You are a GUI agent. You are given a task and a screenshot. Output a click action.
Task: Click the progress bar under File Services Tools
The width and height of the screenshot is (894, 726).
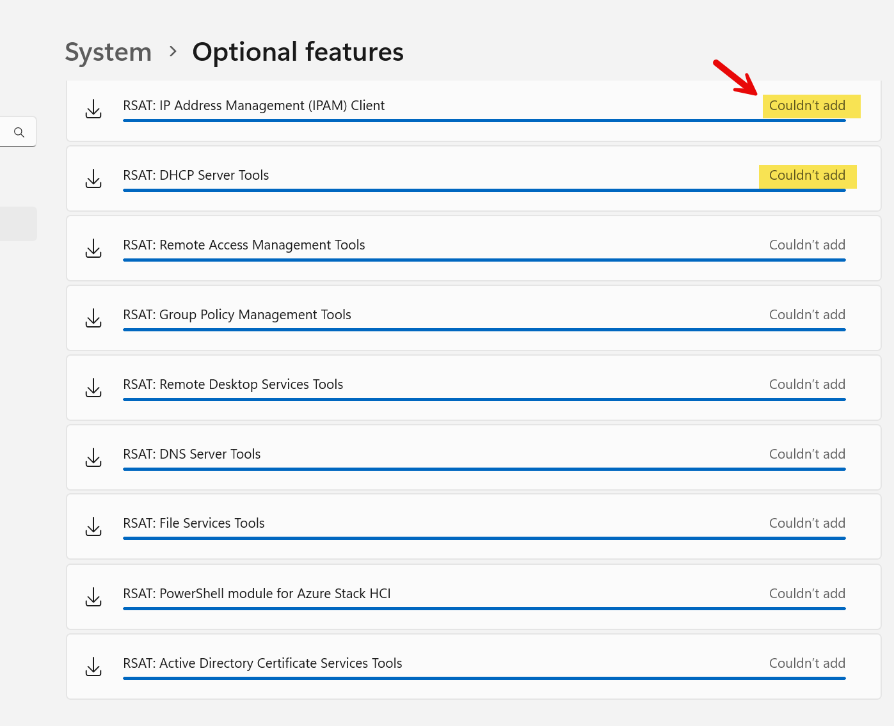[x=484, y=538]
